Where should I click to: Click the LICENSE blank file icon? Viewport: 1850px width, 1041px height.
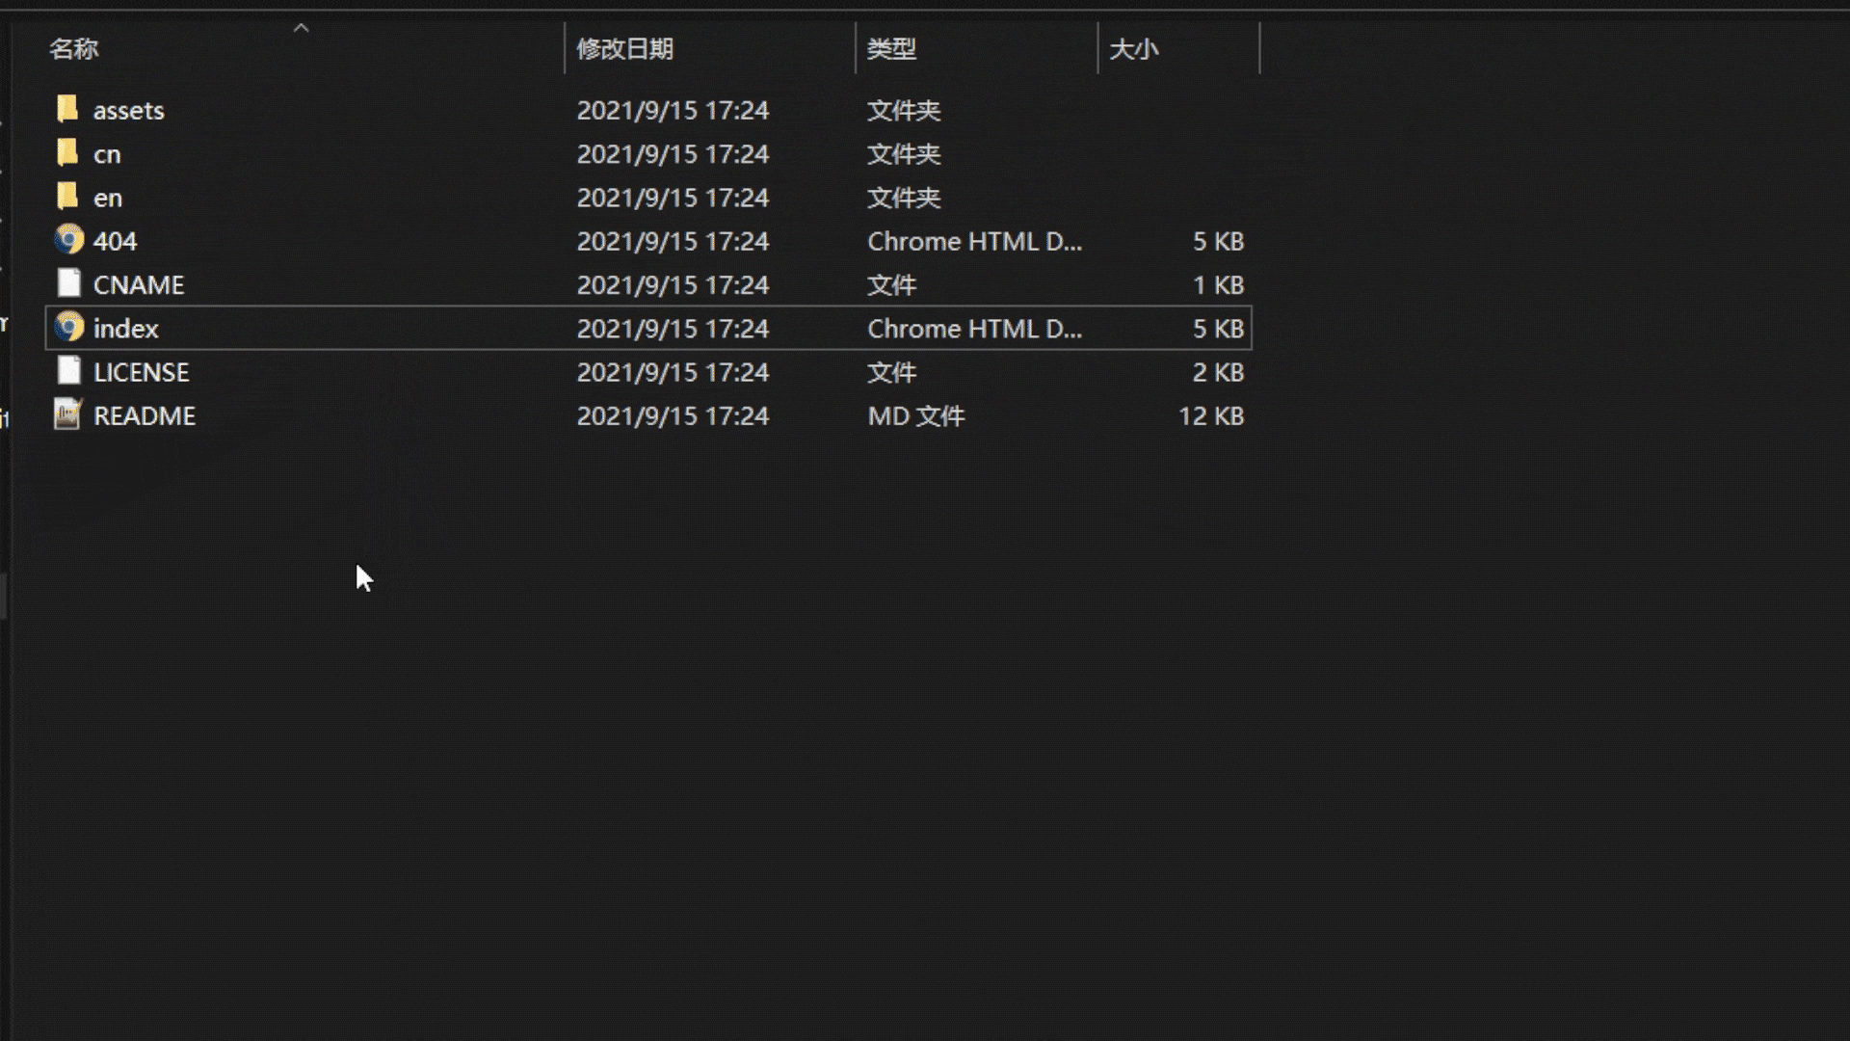pos(68,371)
